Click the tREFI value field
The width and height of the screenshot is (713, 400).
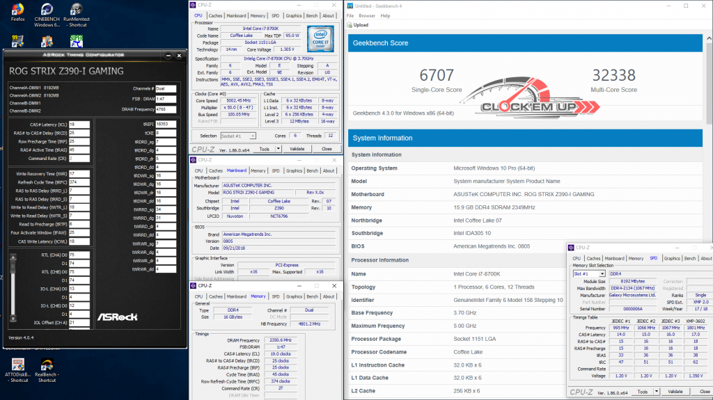coord(165,123)
